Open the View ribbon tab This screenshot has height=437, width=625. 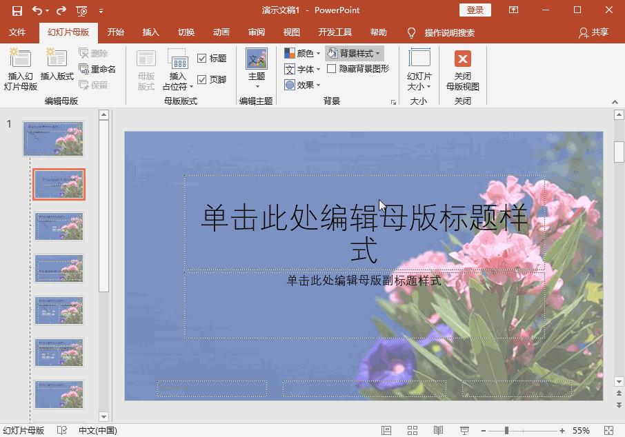[x=291, y=32]
